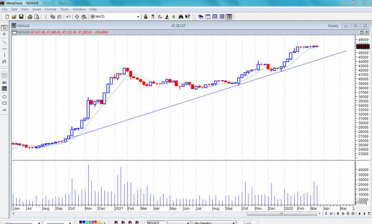Viewport: 372px width, 224px height.
Task: Pick the vertical line drawing tool
Action: coord(4,55)
